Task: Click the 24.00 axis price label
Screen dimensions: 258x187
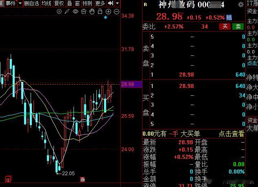Action: (x=128, y=150)
